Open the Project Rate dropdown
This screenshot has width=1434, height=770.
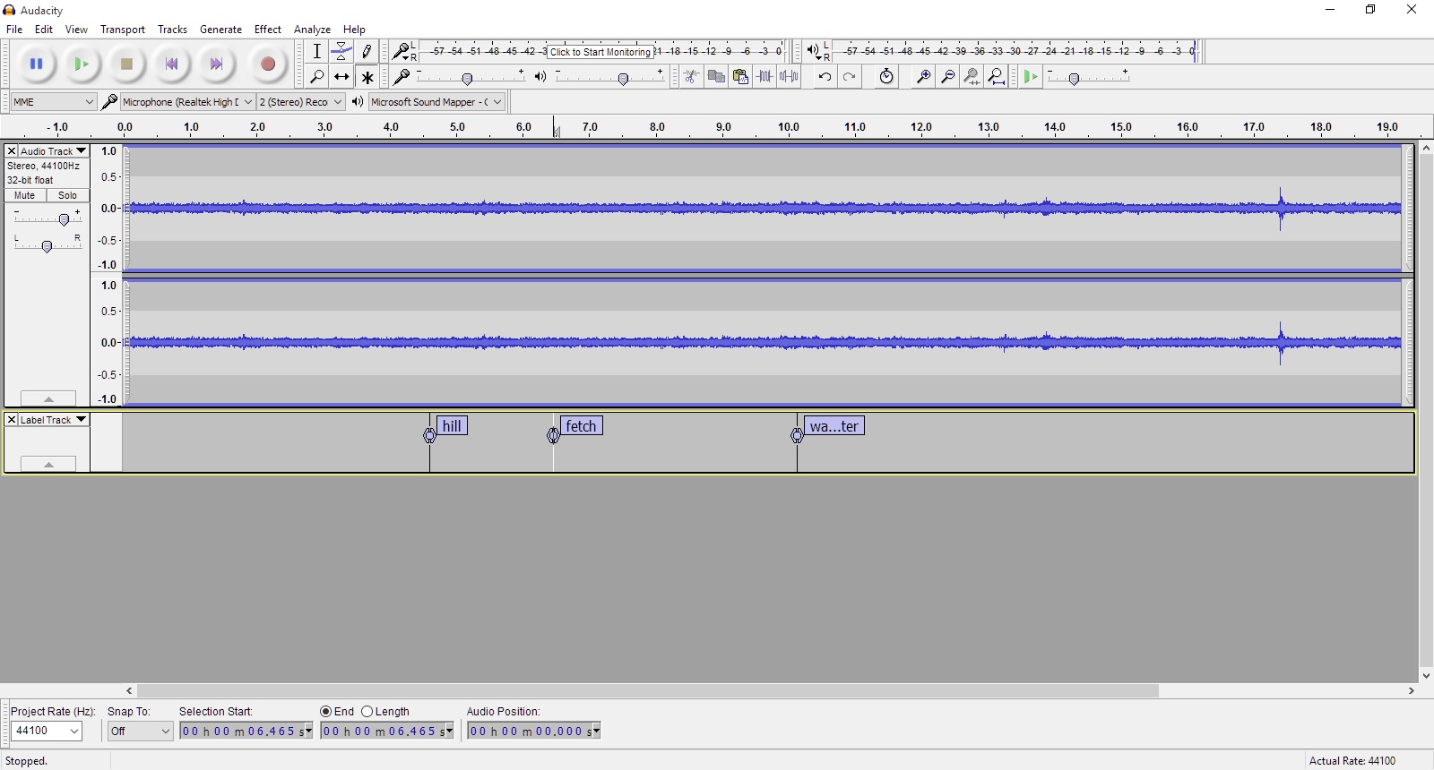47,731
